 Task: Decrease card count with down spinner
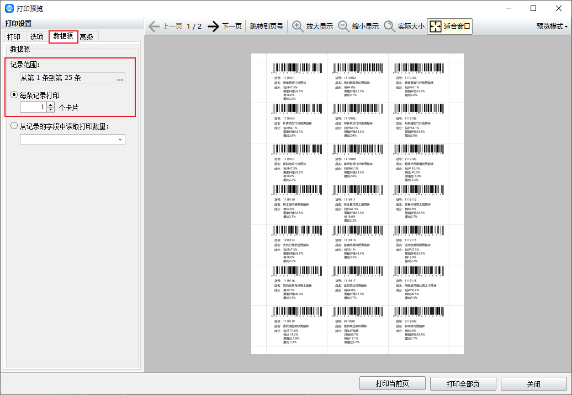51,110
